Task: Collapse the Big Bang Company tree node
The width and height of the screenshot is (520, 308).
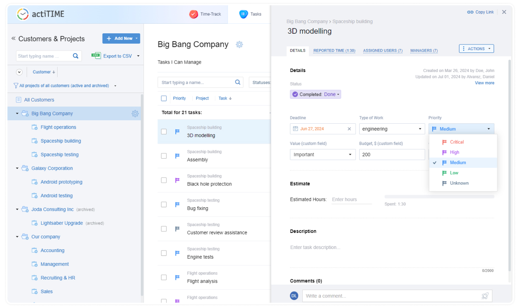Action: [17, 113]
